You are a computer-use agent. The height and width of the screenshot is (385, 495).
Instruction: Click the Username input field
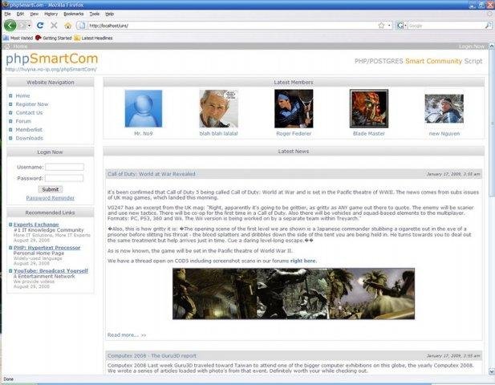[x=64, y=167]
